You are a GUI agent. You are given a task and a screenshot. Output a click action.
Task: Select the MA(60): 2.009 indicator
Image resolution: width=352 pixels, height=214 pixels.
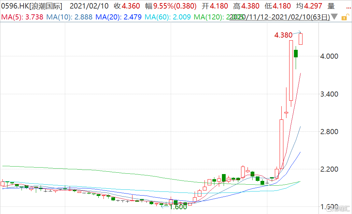click(168, 17)
